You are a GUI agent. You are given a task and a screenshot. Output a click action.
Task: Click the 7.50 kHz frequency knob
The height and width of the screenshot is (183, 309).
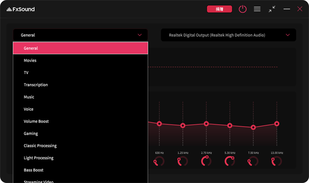click(x=253, y=161)
